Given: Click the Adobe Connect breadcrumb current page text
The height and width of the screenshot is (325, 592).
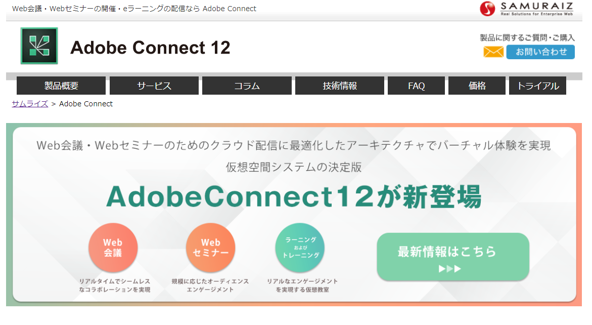Looking at the screenshot, I should point(86,104).
